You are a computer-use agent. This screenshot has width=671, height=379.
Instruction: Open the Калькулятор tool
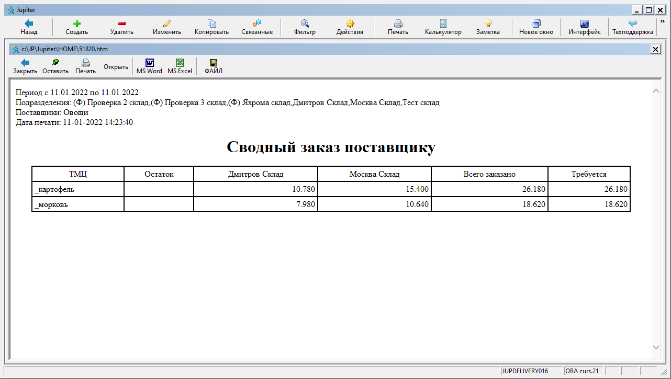pyautogui.click(x=443, y=27)
